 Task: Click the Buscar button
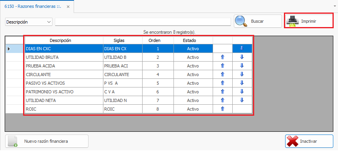pyautogui.click(x=258, y=21)
